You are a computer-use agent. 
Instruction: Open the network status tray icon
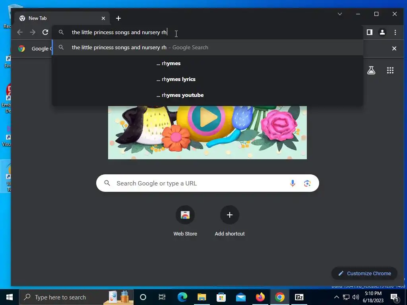pyautogui.click(x=346, y=297)
